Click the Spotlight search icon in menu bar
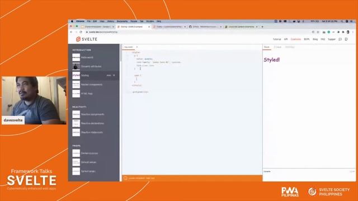 point(342,21)
